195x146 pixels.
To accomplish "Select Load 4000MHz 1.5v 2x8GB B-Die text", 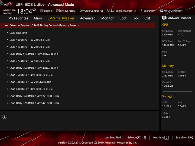I will point(30,40).
